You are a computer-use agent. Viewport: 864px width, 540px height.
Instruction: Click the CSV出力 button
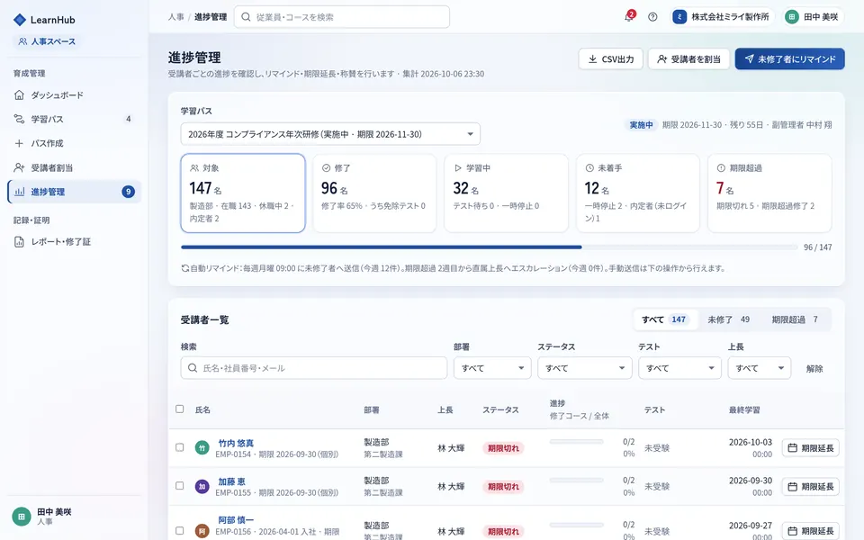pyautogui.click(x=610, y=59)
